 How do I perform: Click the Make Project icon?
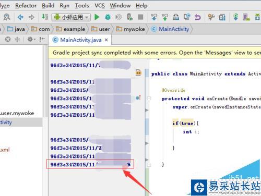(x=45, y=17)
